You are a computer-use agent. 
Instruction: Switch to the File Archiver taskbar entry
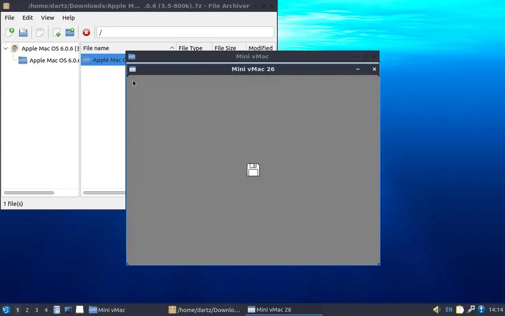(x=206, y=310)
